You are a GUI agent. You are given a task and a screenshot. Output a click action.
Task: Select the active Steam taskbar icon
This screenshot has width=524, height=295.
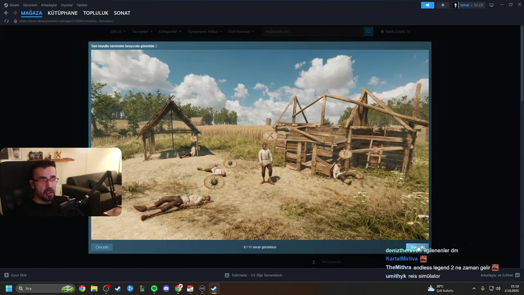(214, 288)
